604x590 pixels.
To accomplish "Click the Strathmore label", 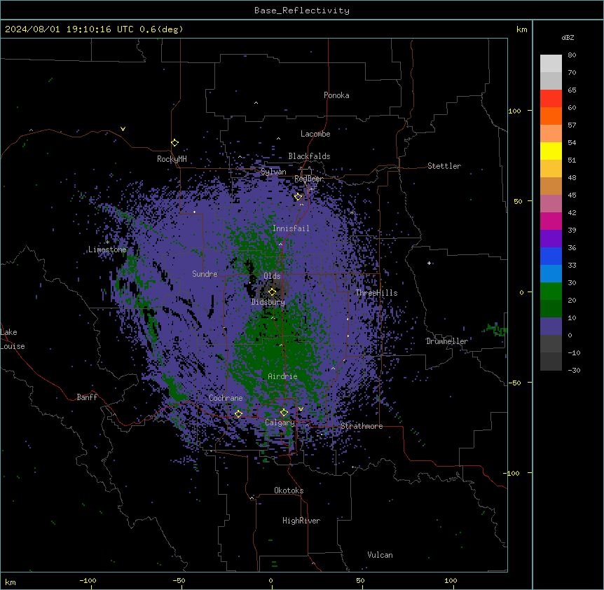I will (x=362, y=426).
